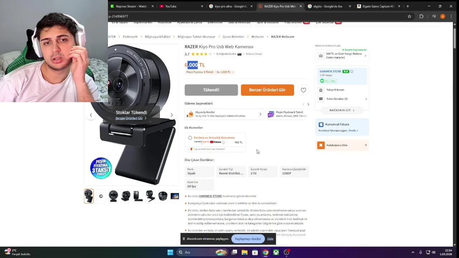
Task: Expand Alışveriş Kredisi payment option chevron
Action: pyautogui.click(x=260, y=114)
